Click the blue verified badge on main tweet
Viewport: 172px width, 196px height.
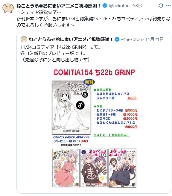105,6
